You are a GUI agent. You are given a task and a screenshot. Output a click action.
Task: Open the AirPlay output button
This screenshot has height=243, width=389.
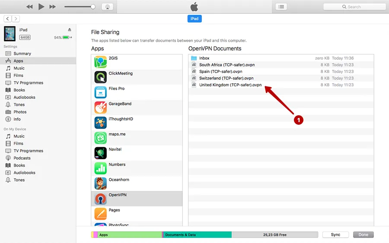coord(108,6)
